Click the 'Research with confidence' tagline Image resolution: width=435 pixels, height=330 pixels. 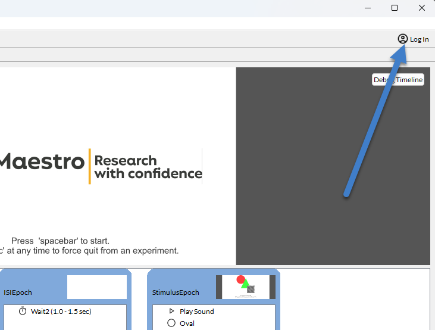click(148, 167)
